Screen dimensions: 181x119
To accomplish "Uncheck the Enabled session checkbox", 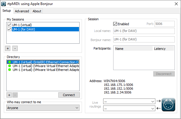I will pyautogui.click(x=115, y=24).
